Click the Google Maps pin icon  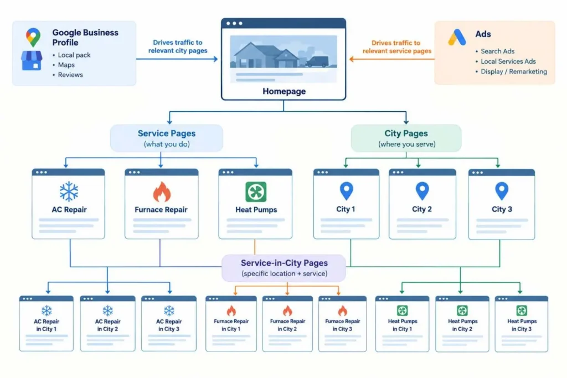pyautogui.click(x=33, y=37)
